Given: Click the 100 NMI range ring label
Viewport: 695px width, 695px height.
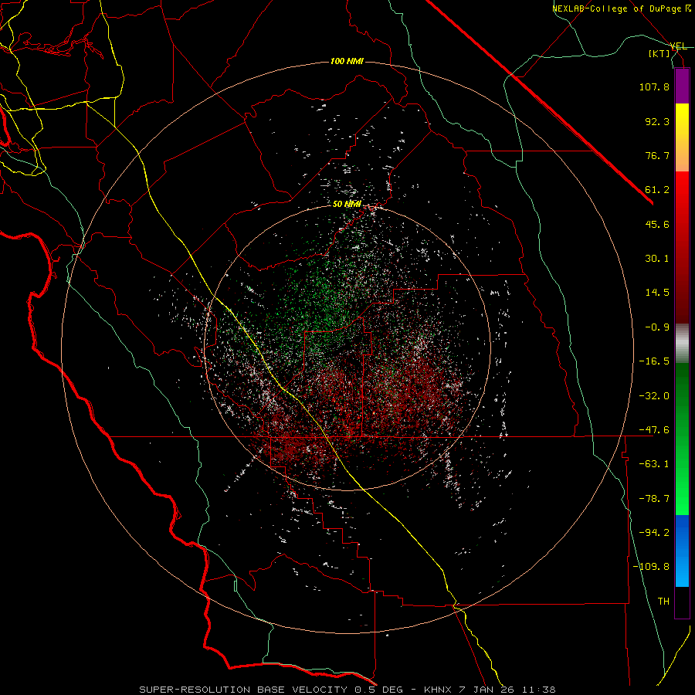Looking at the screenshot, I should coord(347,61).
